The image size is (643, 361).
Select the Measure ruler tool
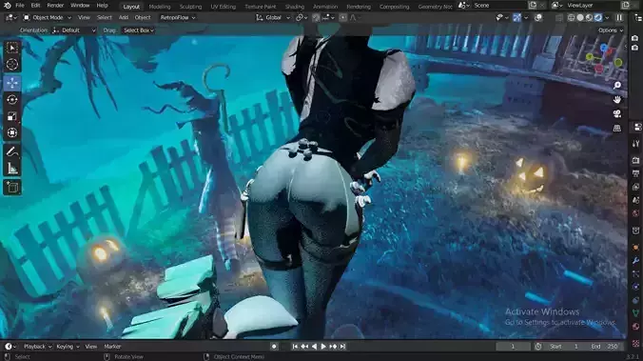click(x=12, y=169)
